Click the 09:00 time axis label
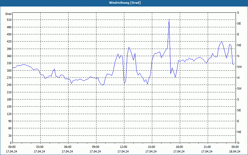 96,147
